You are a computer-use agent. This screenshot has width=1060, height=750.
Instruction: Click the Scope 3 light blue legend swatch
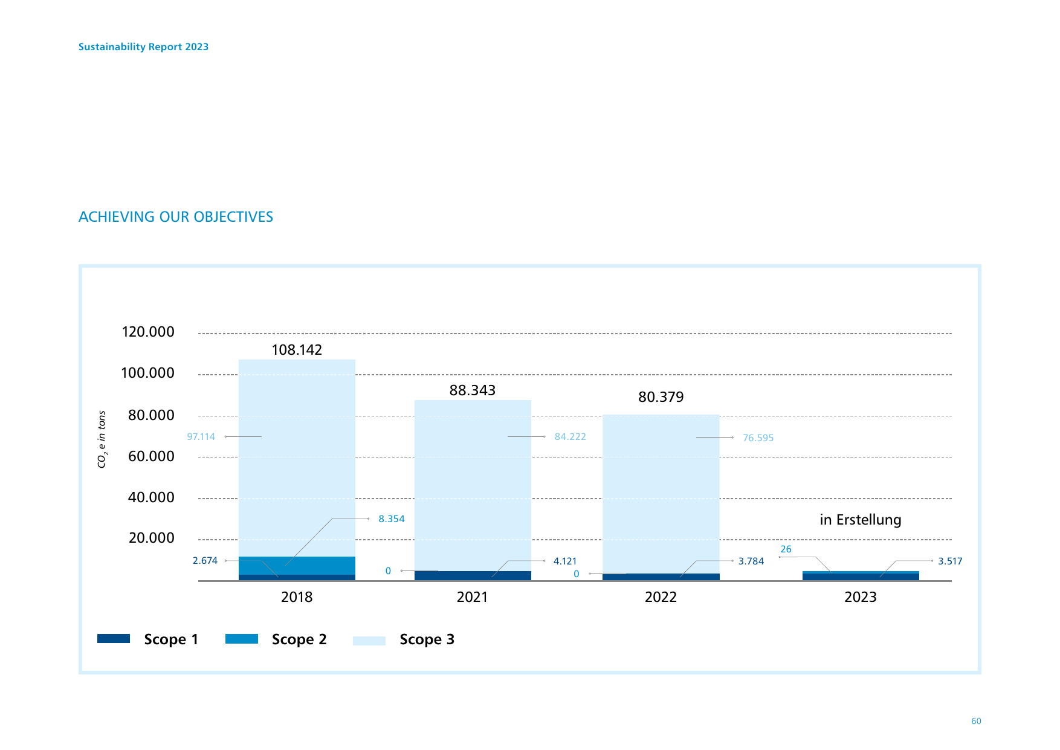(369, 641)
